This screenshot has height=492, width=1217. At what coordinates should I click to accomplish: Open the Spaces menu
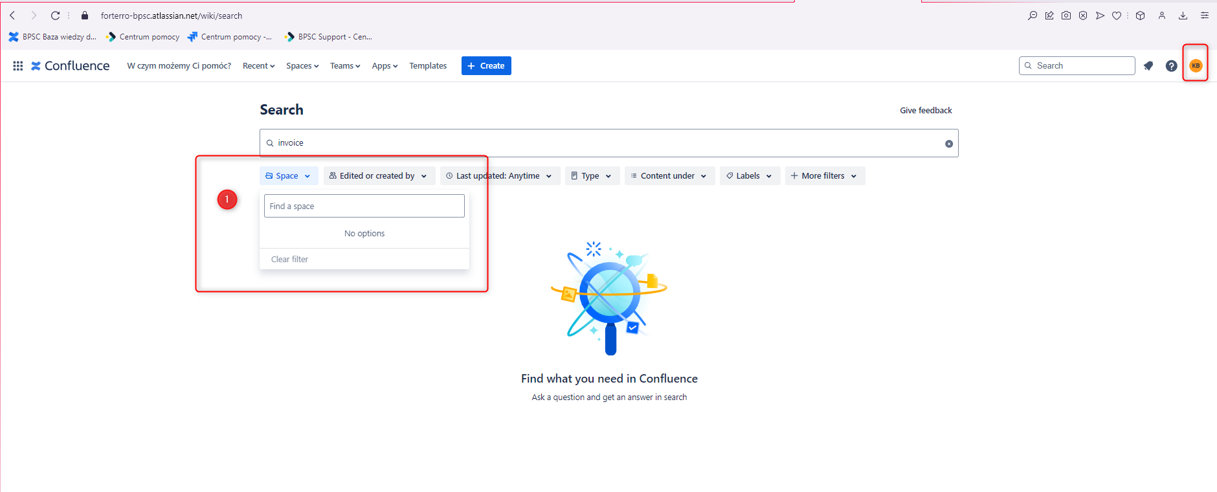pyautogui.click(x=302, y=66)
